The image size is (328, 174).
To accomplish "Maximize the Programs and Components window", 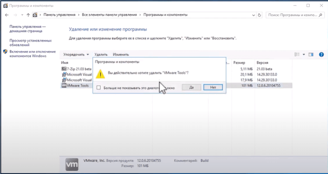I will tap(308, 6).
